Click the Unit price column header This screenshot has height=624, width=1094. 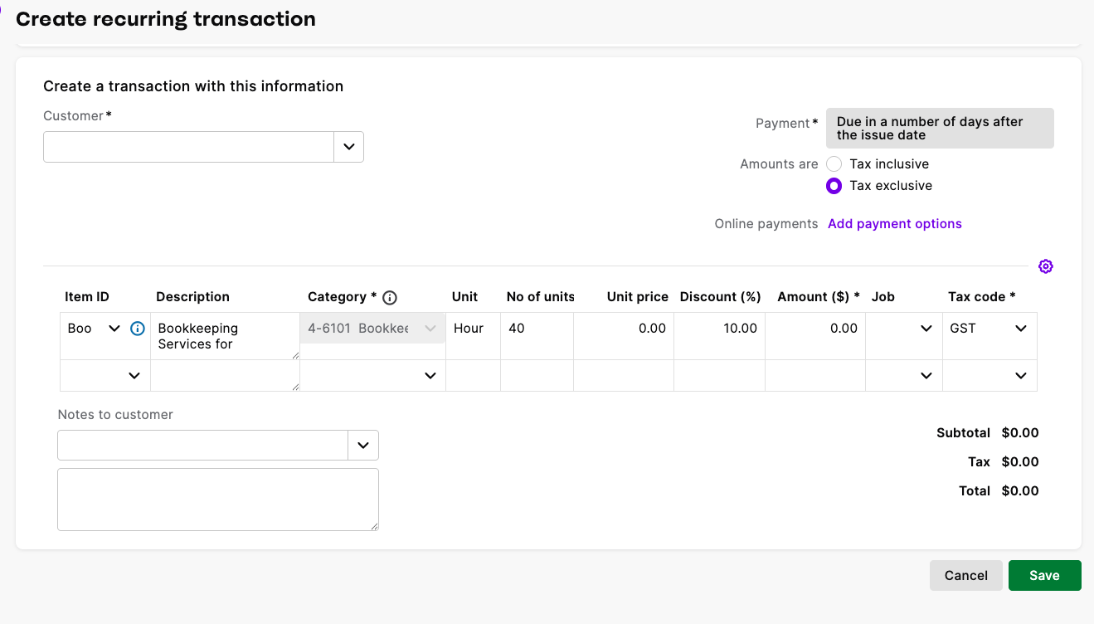[638, 297]
